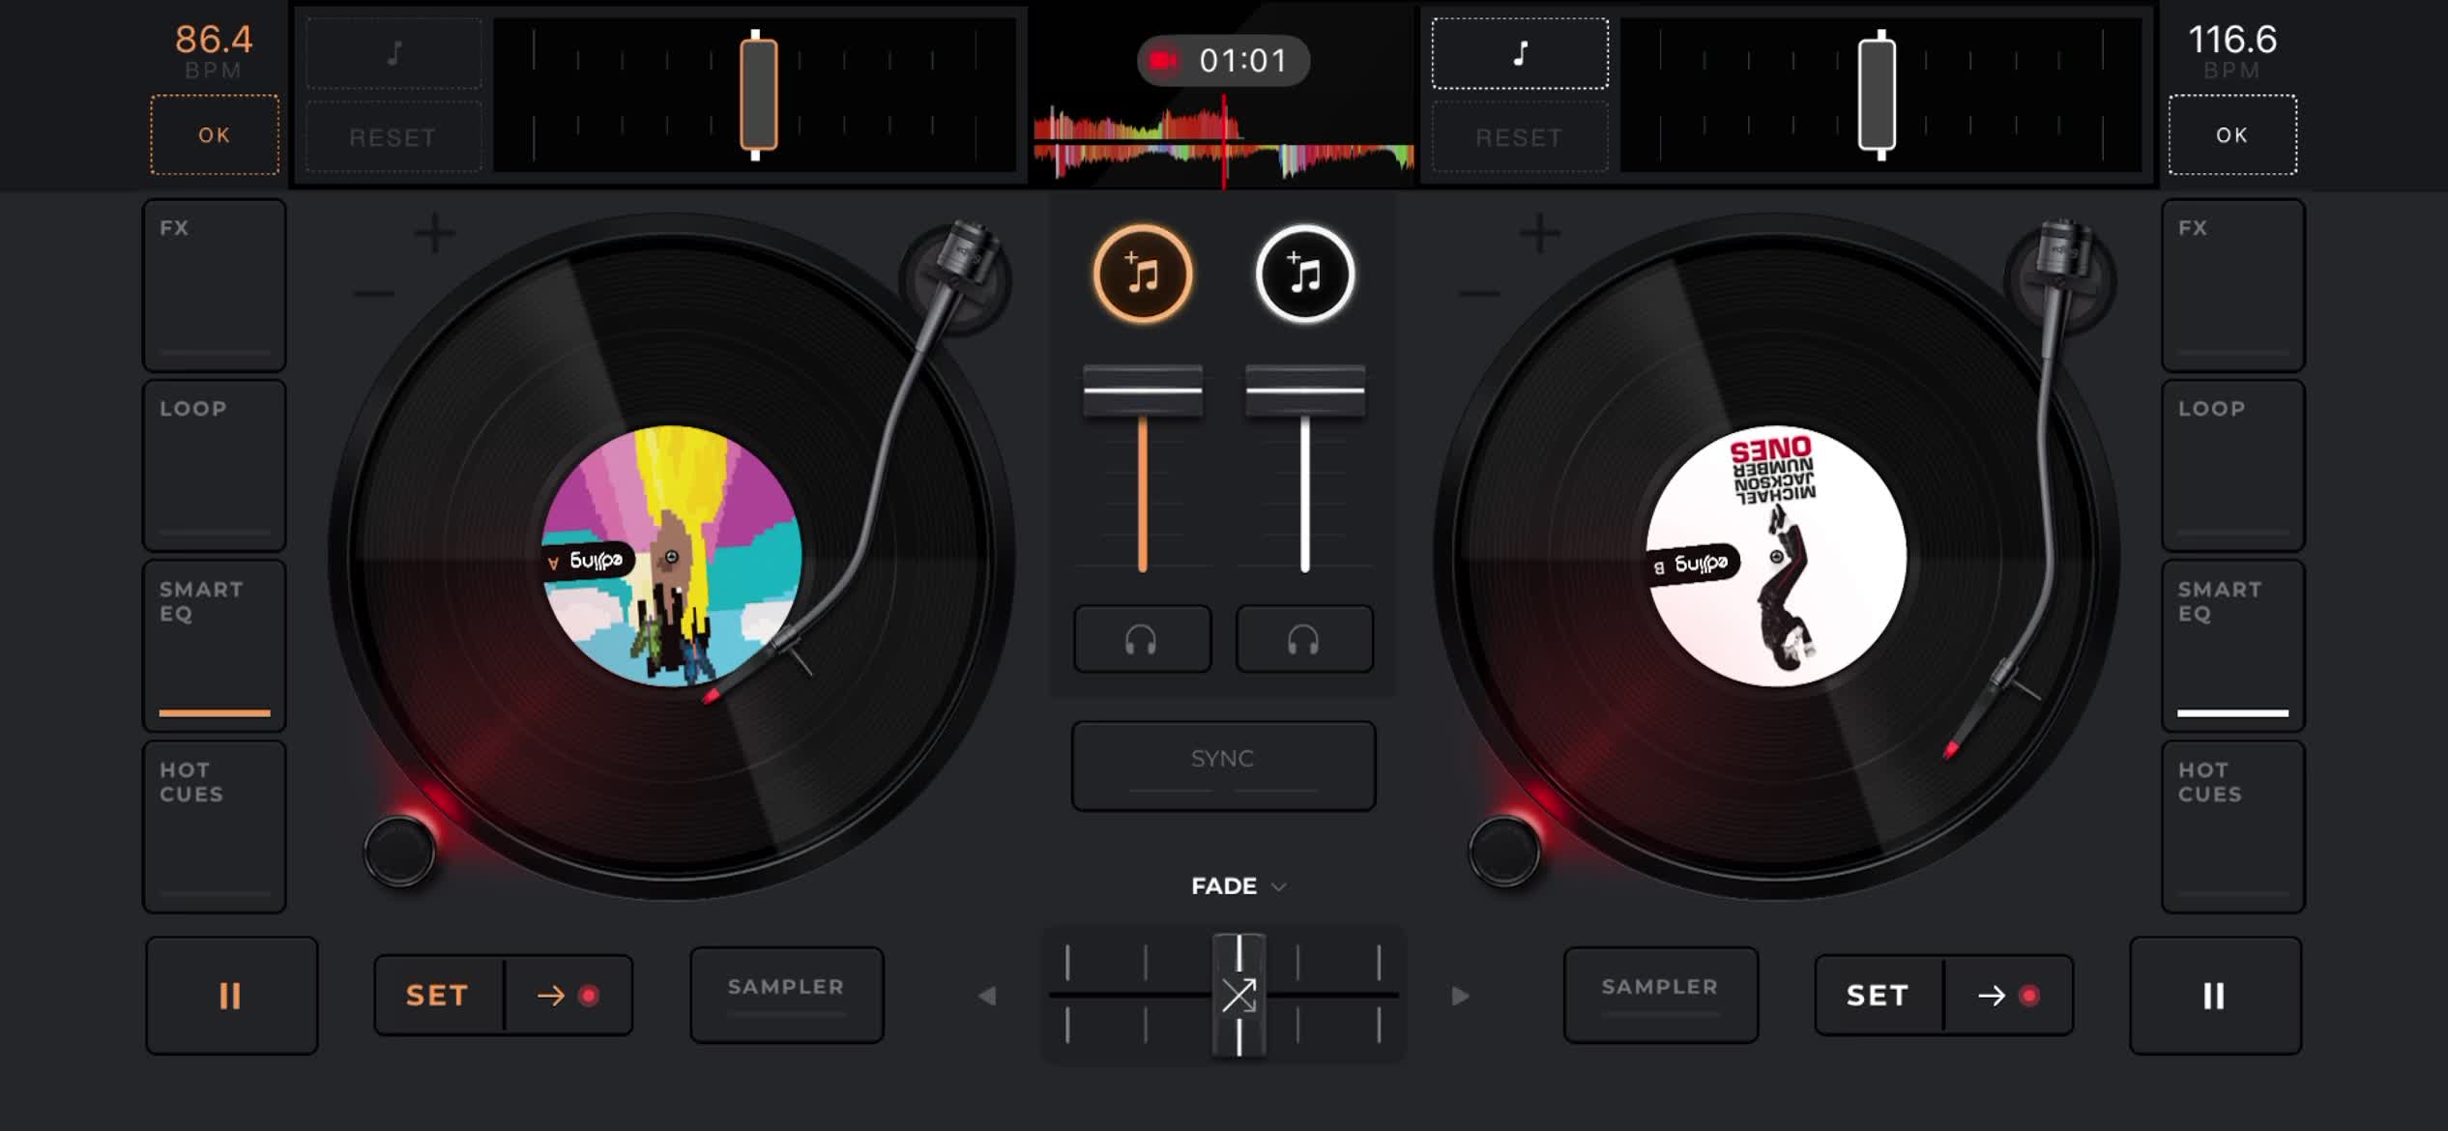Set cue point on left deck
2448x1131 pixels.
point(438,996)
